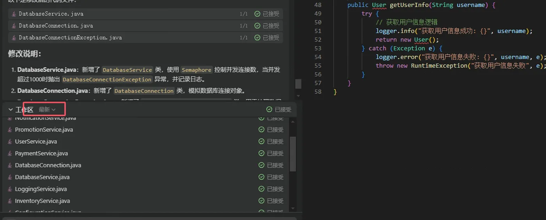The image size is (546, 220).
Task: Click Java icon beside LoggingService.java
Action: [10, 189]
